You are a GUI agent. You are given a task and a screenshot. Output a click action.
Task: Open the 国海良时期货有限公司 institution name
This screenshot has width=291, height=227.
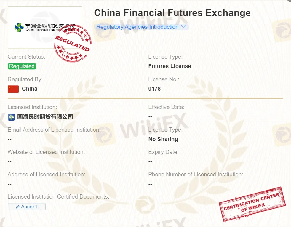click(45, 117)
